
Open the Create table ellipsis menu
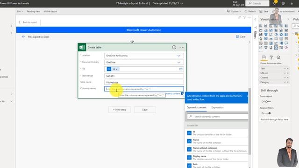point(182,47)
